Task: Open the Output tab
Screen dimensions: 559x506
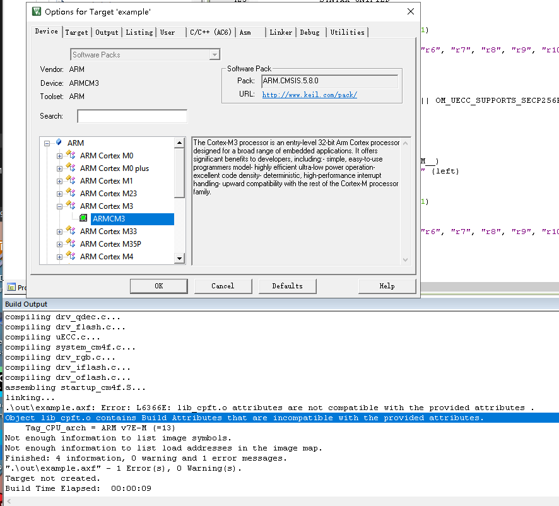Action: click(x=107, y=32)
